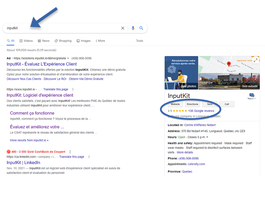Switch to the Images tab
Screen dimensions: 265x198
(x=83, y=41)
